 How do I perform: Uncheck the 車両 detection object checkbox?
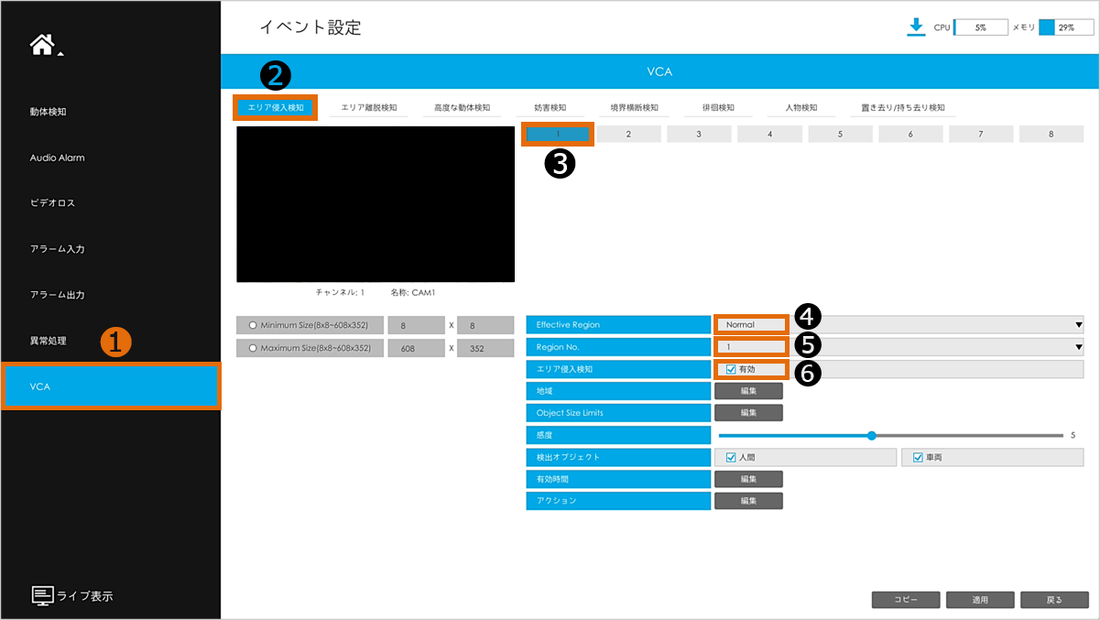pos(919,457)
